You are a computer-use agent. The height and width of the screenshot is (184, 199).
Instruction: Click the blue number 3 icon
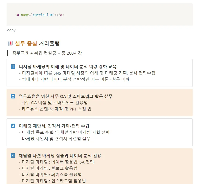click(x=13, y=126)
